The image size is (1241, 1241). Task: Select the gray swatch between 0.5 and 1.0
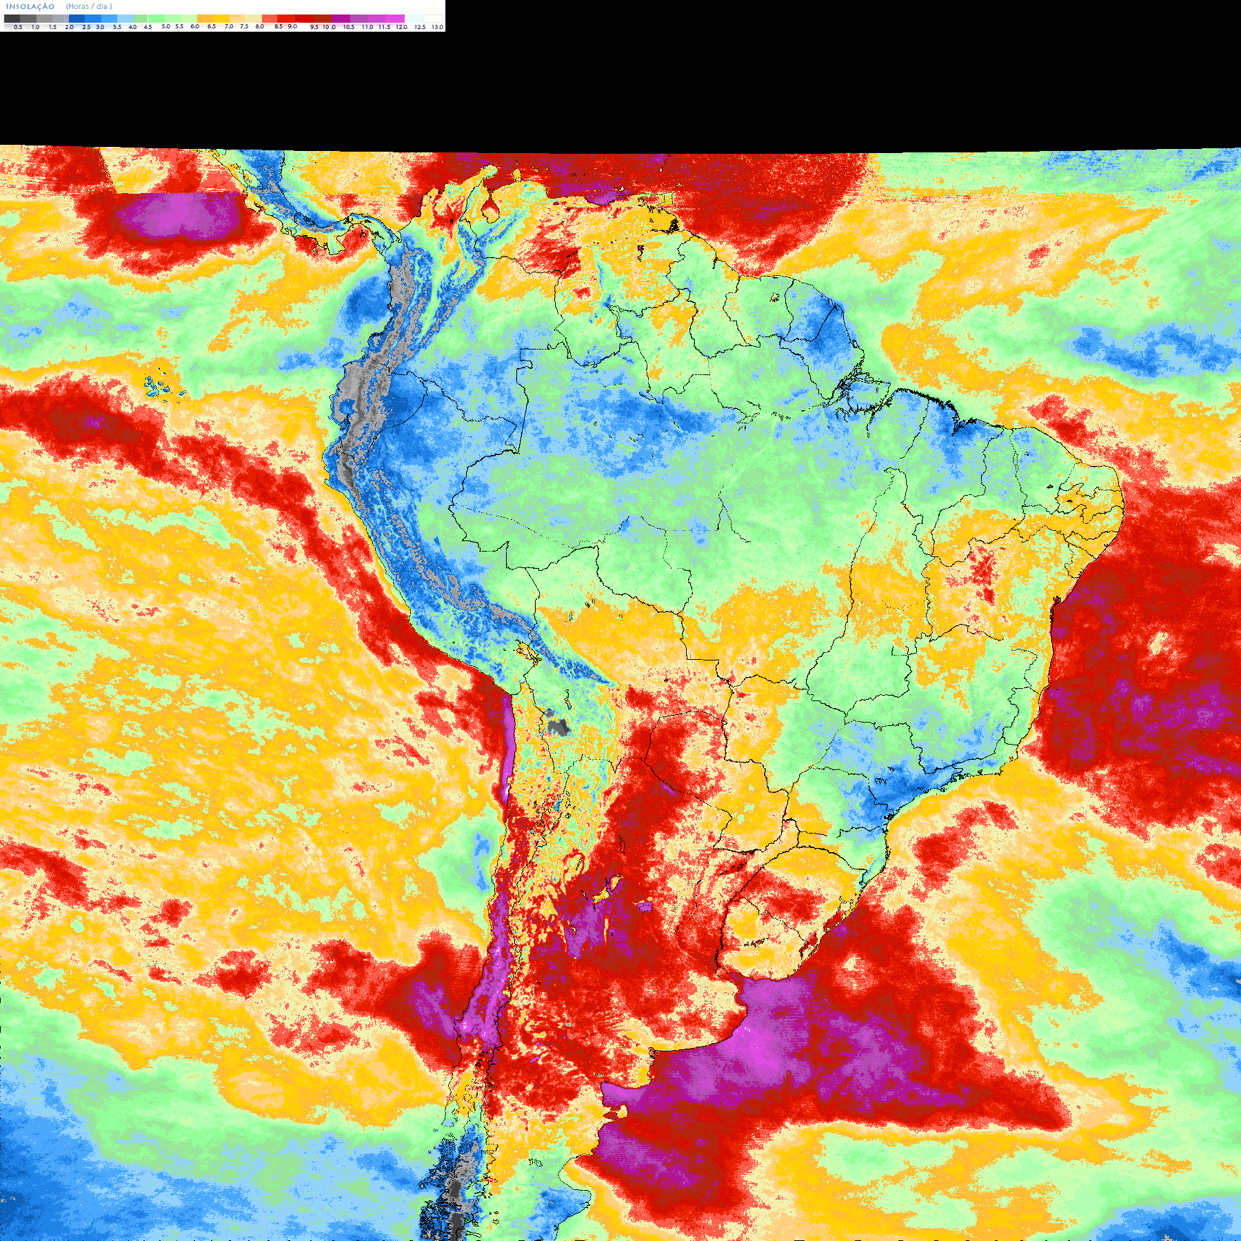[x=28, y=19]
